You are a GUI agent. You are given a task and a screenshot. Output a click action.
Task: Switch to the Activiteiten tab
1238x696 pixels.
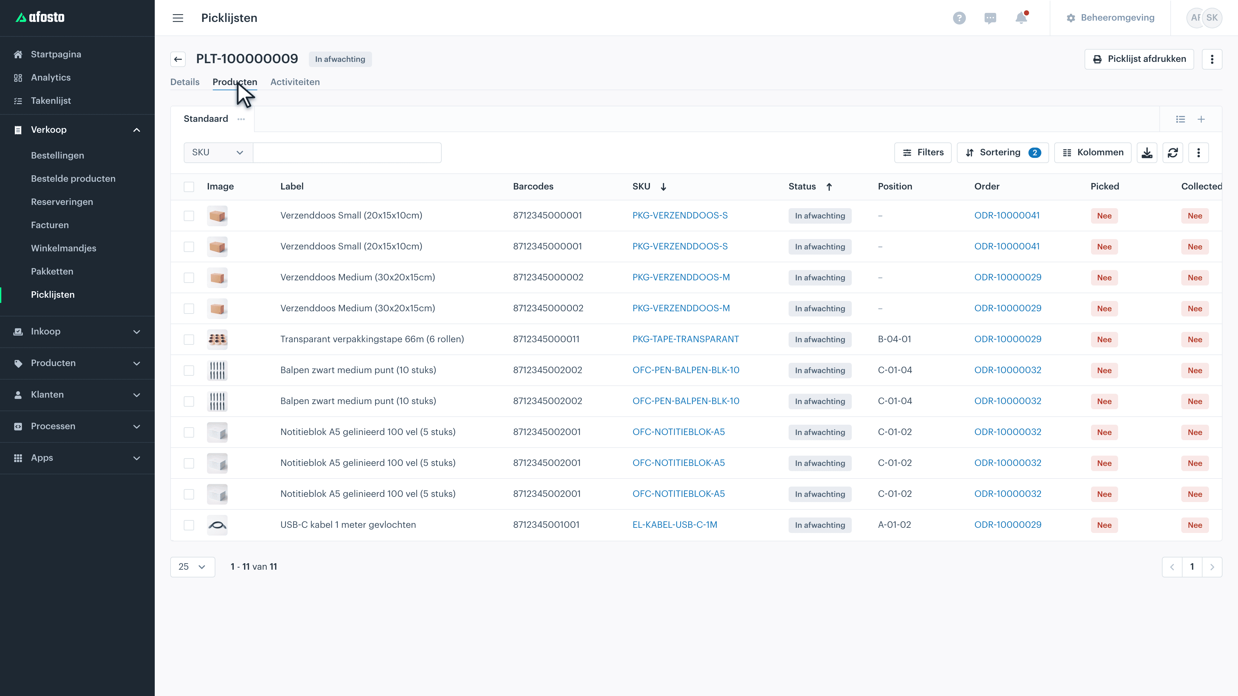pos(295,82)
